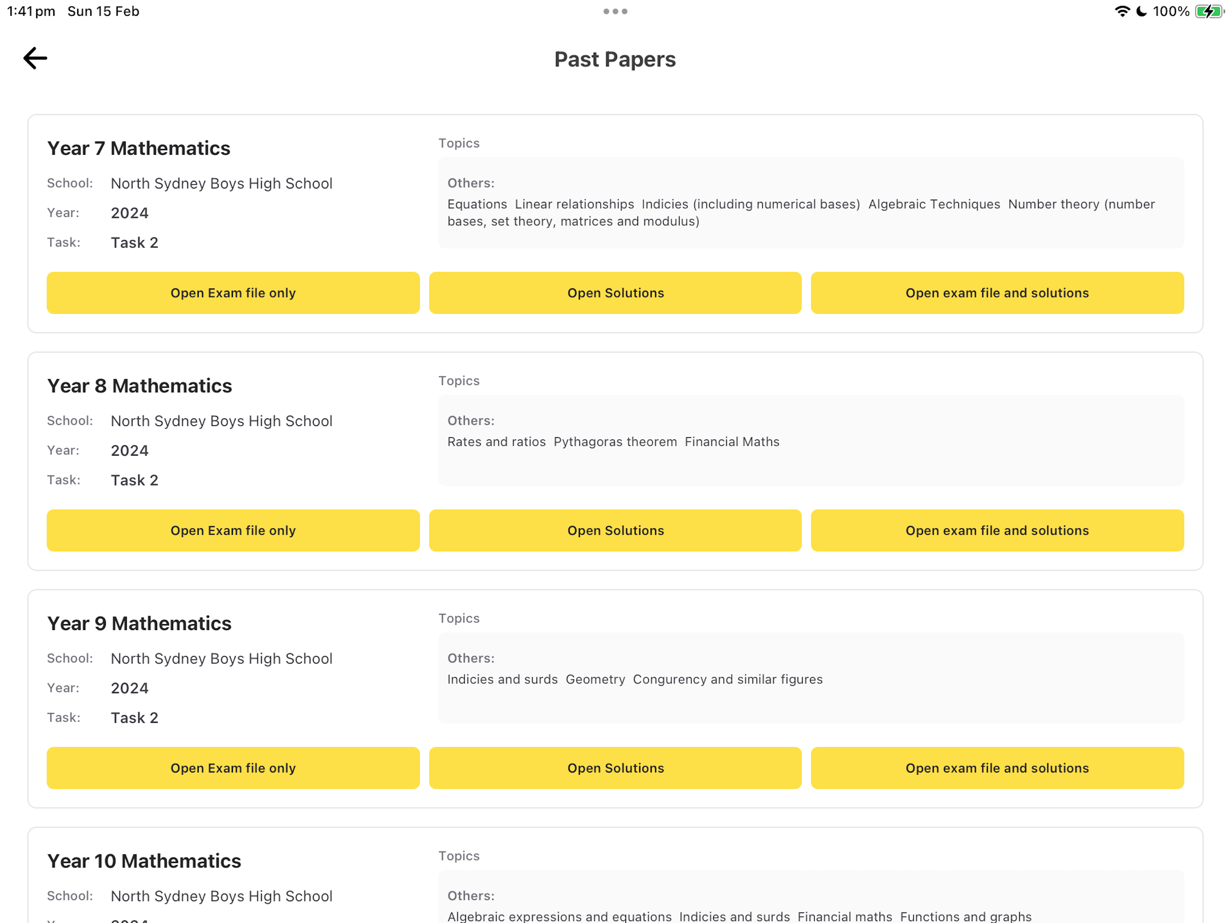Tap the Pythagoras theorem topic
1231x923 pixels.
click(615, 442)
